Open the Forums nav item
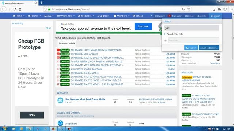Screen dimensions: 234x131 pos(33,16)
